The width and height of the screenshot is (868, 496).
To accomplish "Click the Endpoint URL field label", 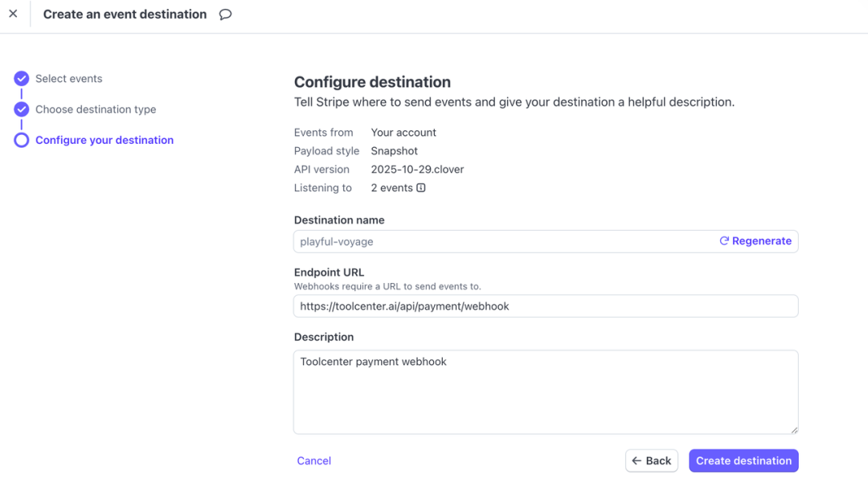I will [x=329, y=273].
